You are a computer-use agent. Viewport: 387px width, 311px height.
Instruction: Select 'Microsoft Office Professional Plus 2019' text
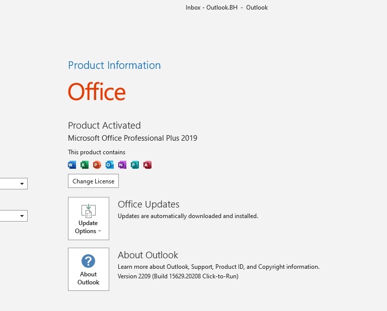132,138
